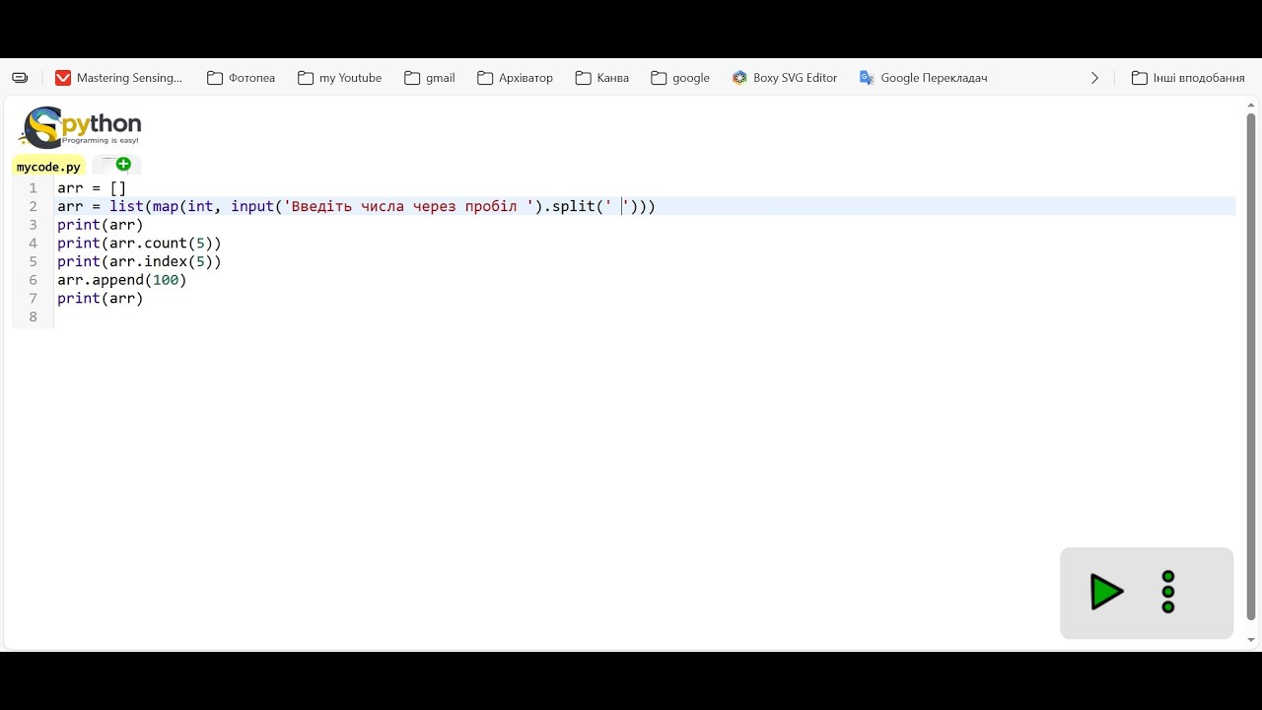This screenshot has width=1262, height=710.
Task: Add a new file tab with the plus icon
Action: pyautogui.click(x=123, y=165)
